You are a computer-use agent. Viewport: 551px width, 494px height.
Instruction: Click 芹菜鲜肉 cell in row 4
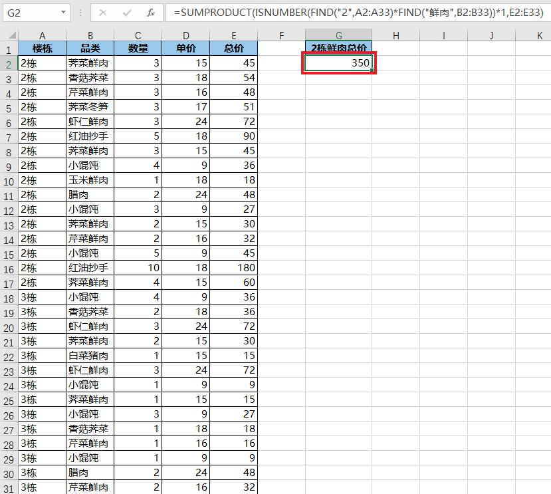(x=90, y=92)
